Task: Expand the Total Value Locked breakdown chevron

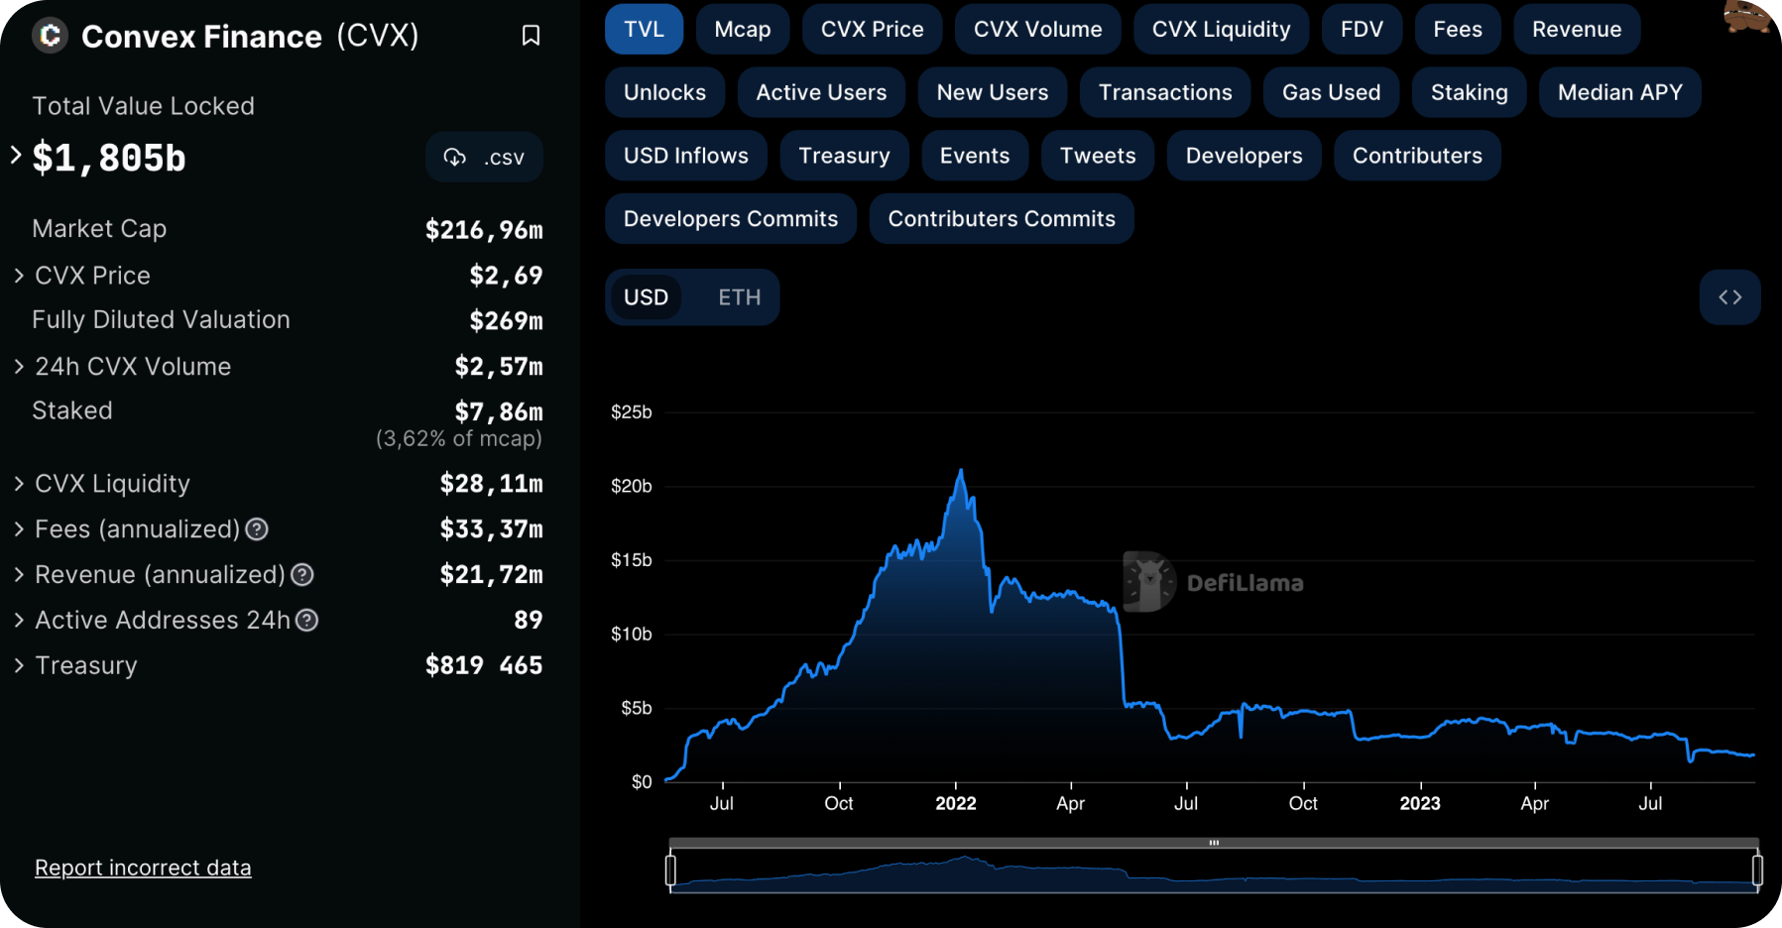Action: coord(16,155)
